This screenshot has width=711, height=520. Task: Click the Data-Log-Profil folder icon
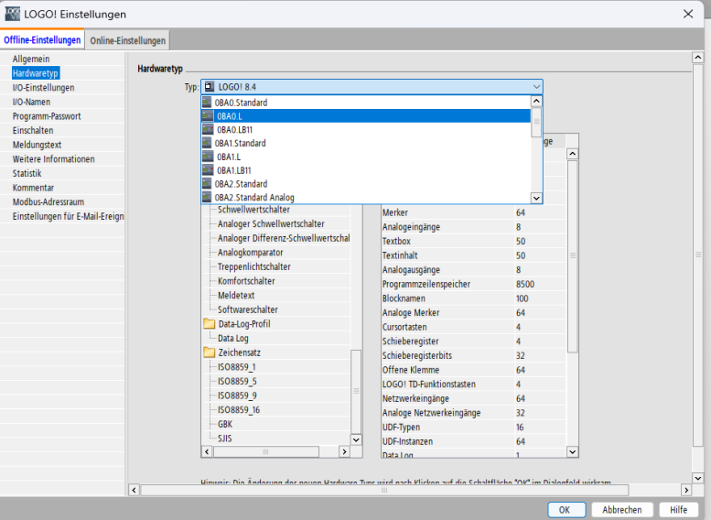click(209, 324)
